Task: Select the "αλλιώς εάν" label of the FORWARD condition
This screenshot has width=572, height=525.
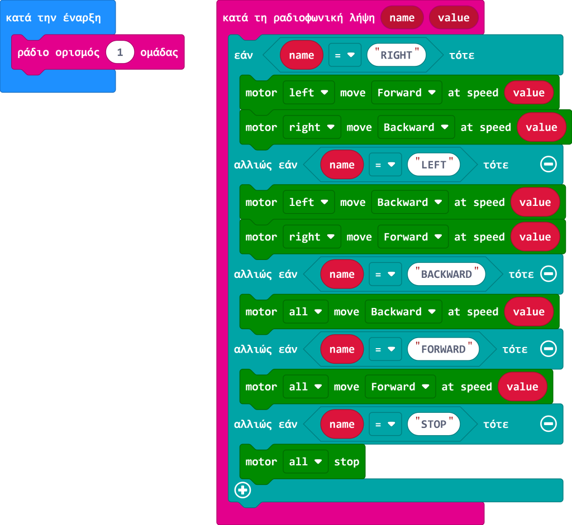Action: (x=265, y=349)
